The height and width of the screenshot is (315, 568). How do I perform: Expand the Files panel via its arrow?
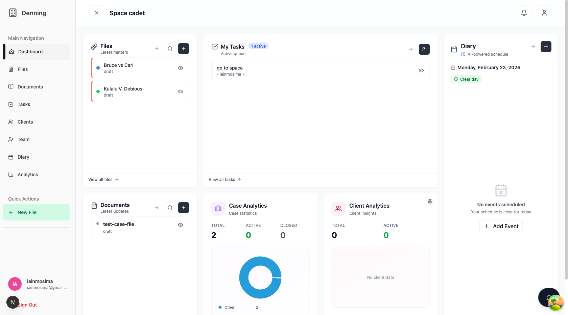(x=156, y=49)
